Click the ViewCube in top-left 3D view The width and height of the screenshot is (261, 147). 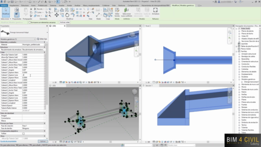(x=132, y=35)
